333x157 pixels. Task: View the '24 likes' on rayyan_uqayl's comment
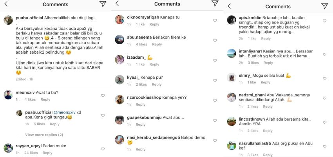click(31, 153)
